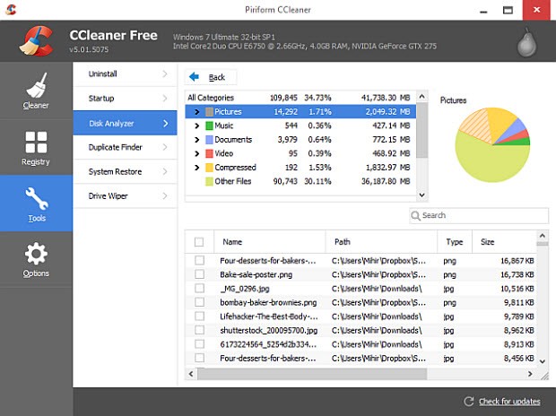Screen dimensions: 556x416
Task: Open the Cleaner section broom icon
Action: (36, 85)
